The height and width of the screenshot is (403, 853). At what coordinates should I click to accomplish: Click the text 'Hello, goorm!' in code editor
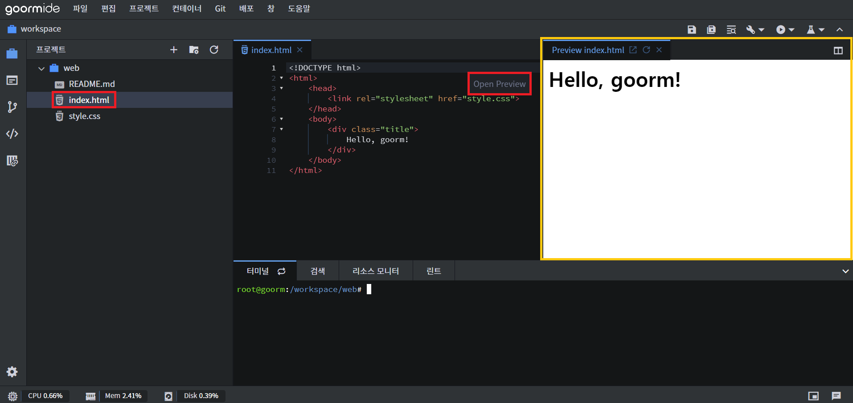[377, 140]
